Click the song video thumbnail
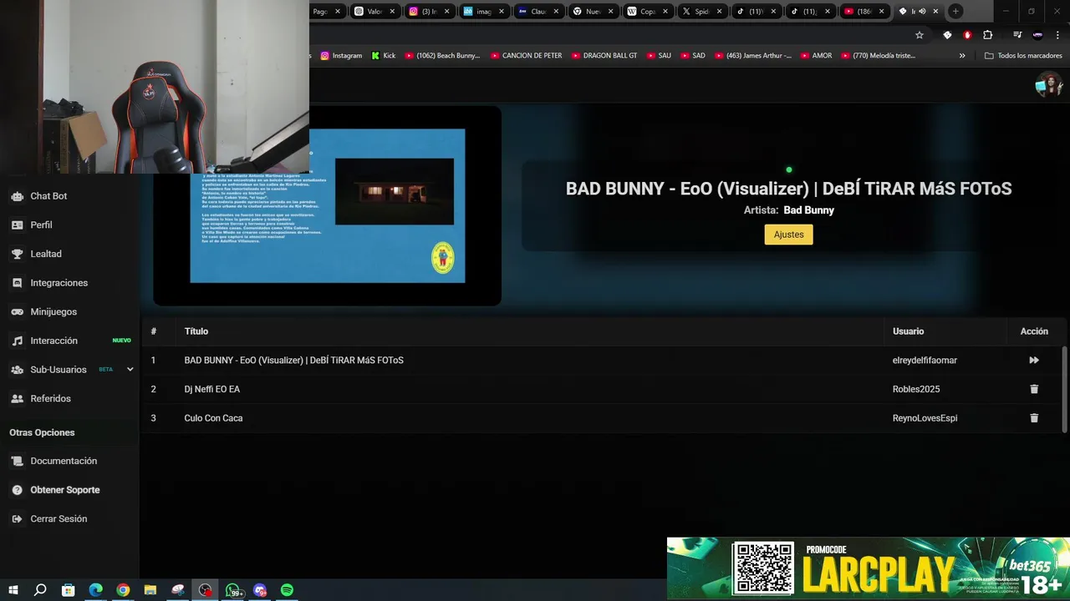This screenshot has width=1070, height=601. coord(327,205)
